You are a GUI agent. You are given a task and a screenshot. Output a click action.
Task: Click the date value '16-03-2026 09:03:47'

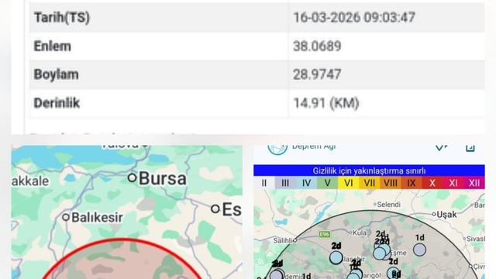pos(354,17)
